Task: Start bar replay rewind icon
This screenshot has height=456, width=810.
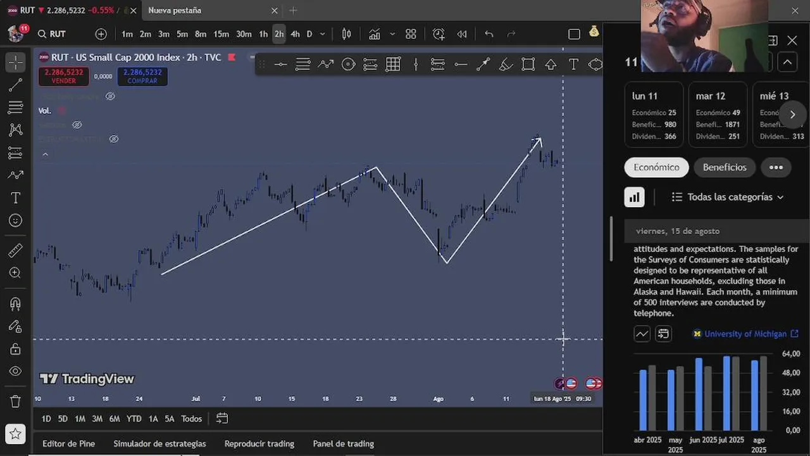Action: [x=462, y=34]
